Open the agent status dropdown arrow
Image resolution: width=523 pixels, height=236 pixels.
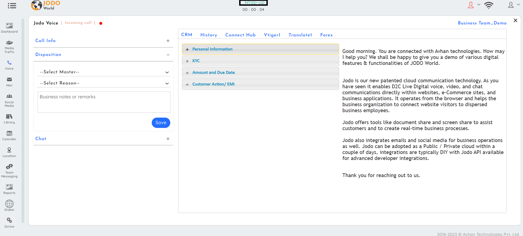click(x=479, y=5)
